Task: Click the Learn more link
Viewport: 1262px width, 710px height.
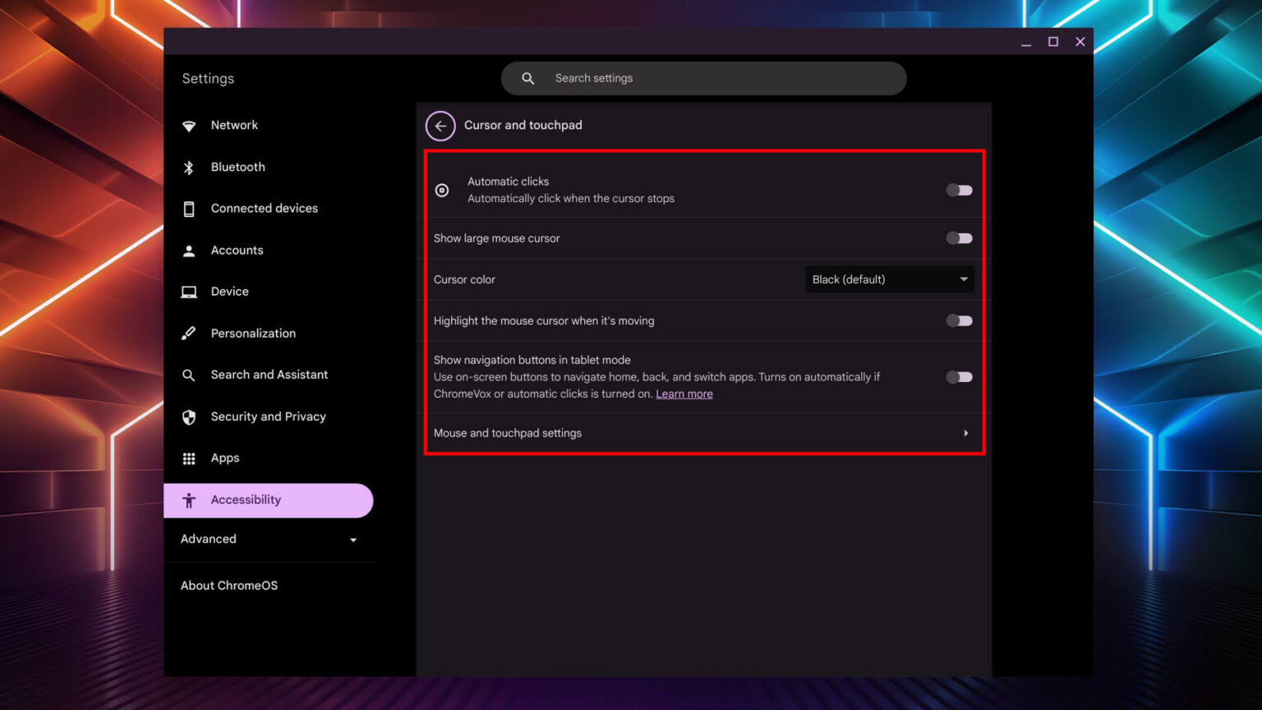Action: click(684, 394)
